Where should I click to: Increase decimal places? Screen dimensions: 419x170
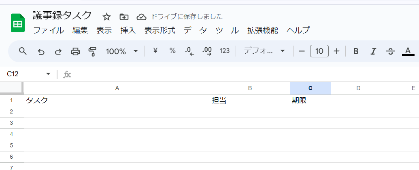[207, 51]
